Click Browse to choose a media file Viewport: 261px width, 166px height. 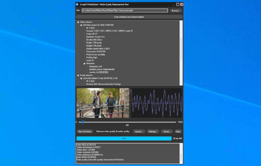coord(176,11)
